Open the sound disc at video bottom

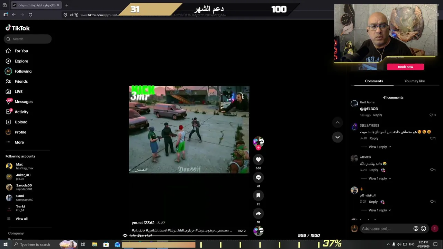coord(258,231)
